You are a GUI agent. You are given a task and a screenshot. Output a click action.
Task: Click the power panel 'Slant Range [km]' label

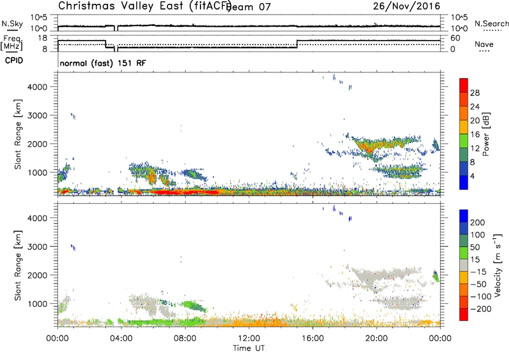click(x=18, y=134)
